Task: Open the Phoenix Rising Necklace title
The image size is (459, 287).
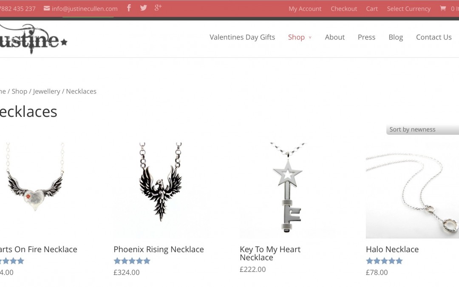Action: tap(159, 249)
